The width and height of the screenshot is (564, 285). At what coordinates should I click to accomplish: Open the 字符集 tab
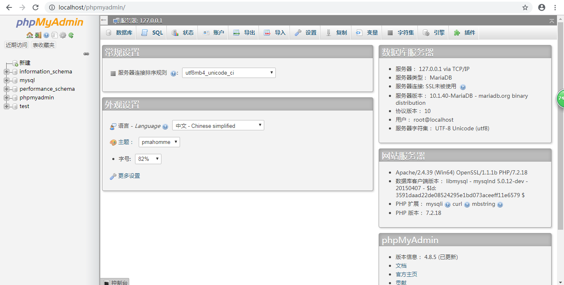[x=400, y=33]
